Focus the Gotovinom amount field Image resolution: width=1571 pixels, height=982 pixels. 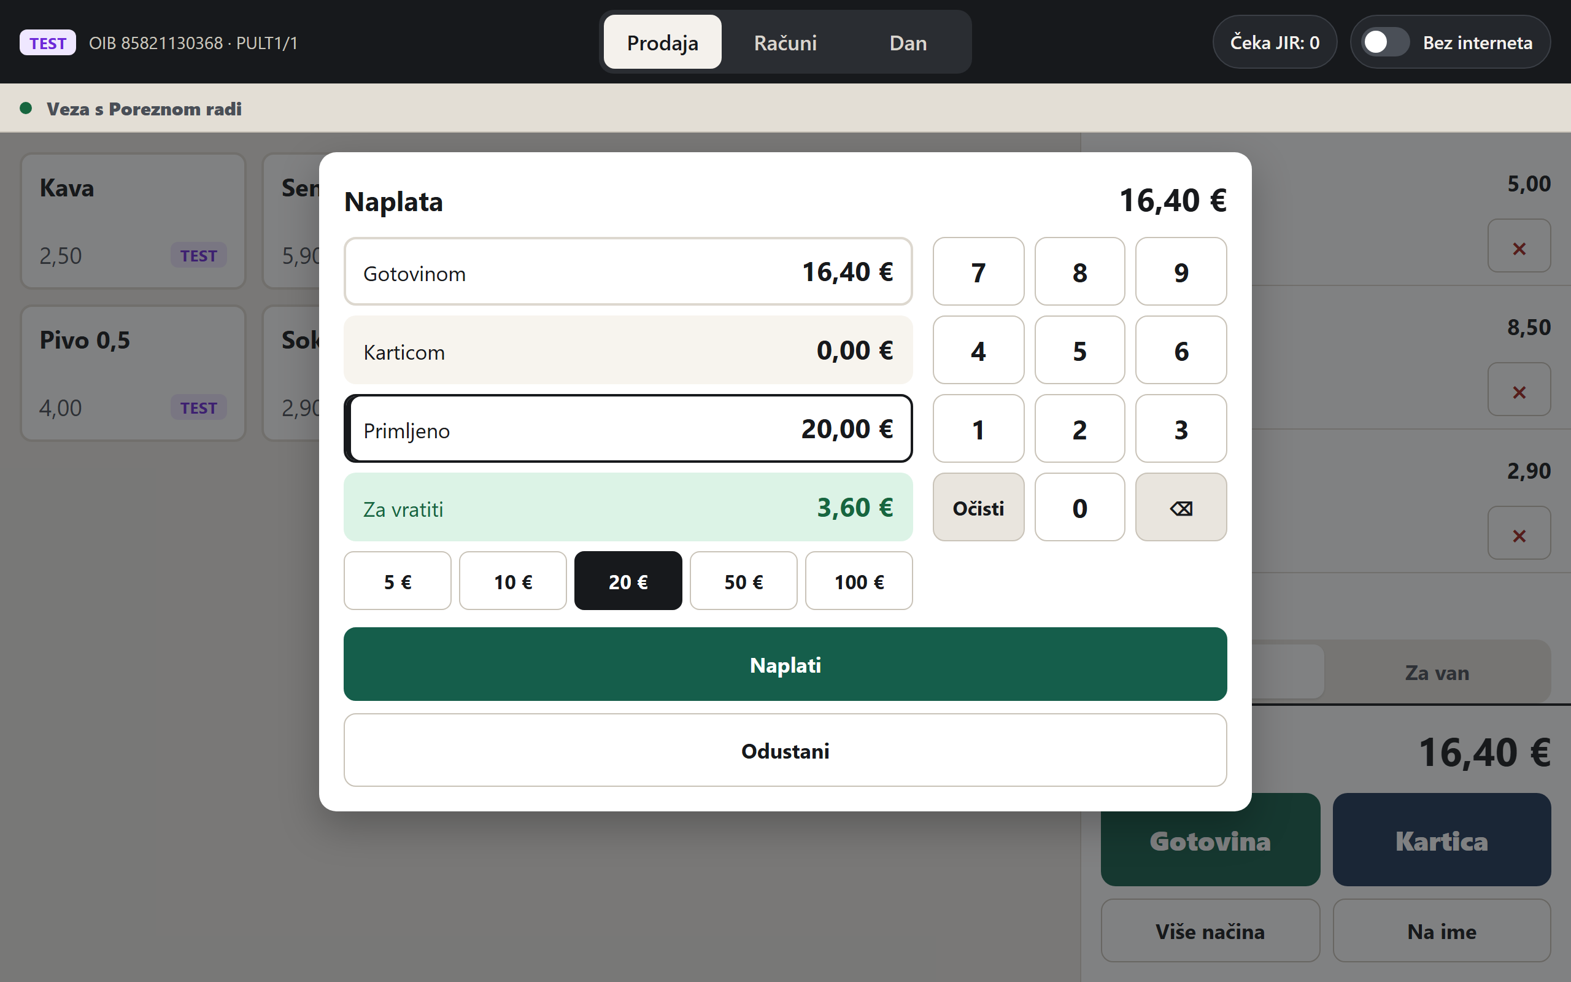click(628, 271)
